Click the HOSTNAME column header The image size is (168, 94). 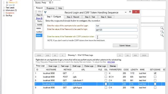click(51, 70)
